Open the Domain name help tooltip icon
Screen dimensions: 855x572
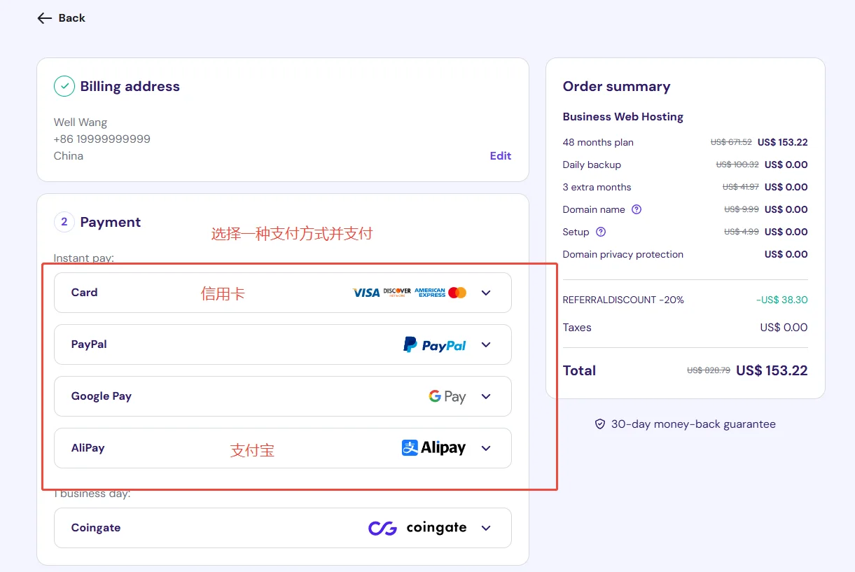click(637, 209)
